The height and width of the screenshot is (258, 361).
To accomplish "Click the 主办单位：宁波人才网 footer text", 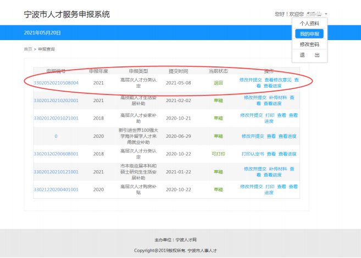I will pyautogui.click(x=175, y=240).
